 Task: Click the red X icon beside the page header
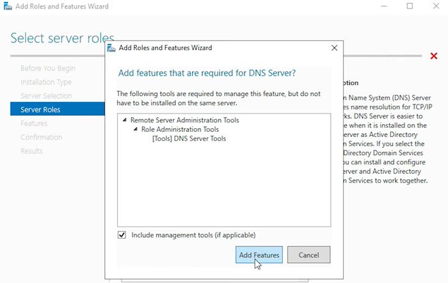click(434, 56)
